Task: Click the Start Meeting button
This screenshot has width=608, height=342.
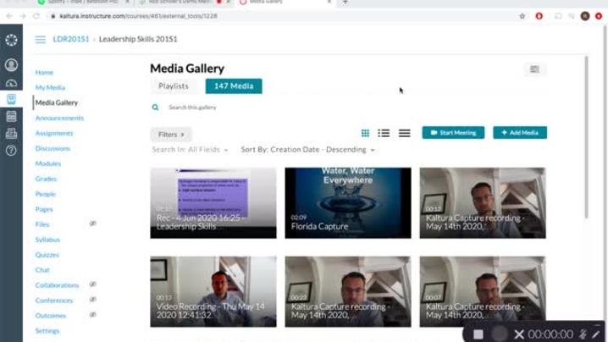Action: point(453,133)
